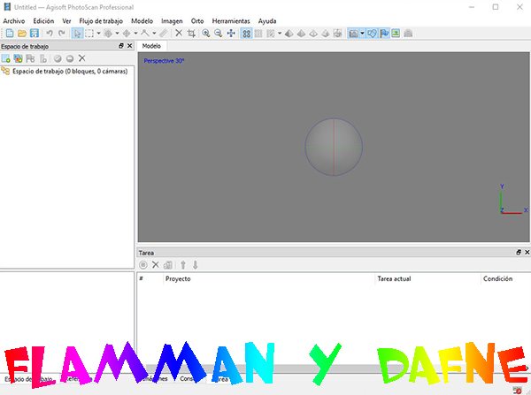The image size is (531, 395).
Task: Open the move region dropdown arrow
Action: coord(117,34)
